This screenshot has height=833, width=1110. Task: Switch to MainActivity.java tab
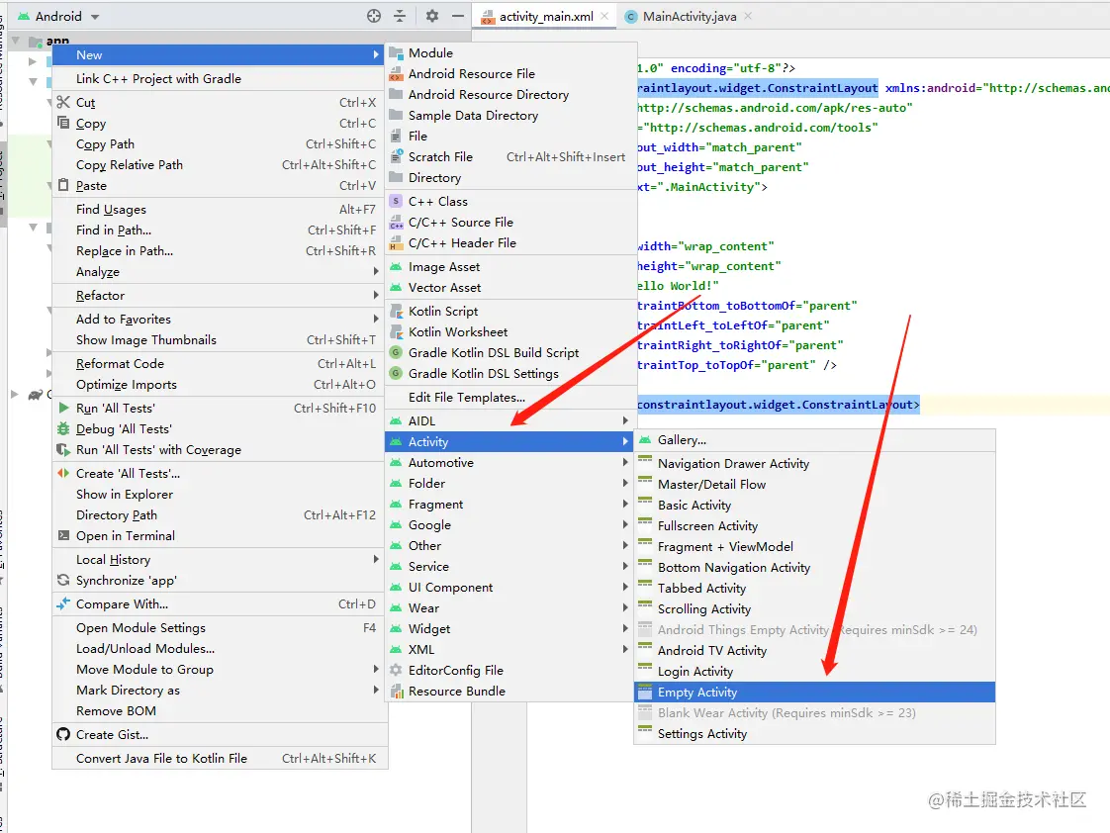click(689, 16)
